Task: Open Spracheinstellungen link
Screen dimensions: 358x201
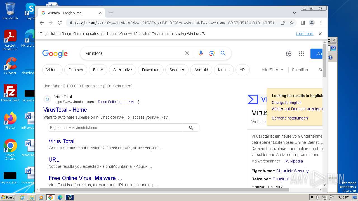Action: click(x=290, y=118)
